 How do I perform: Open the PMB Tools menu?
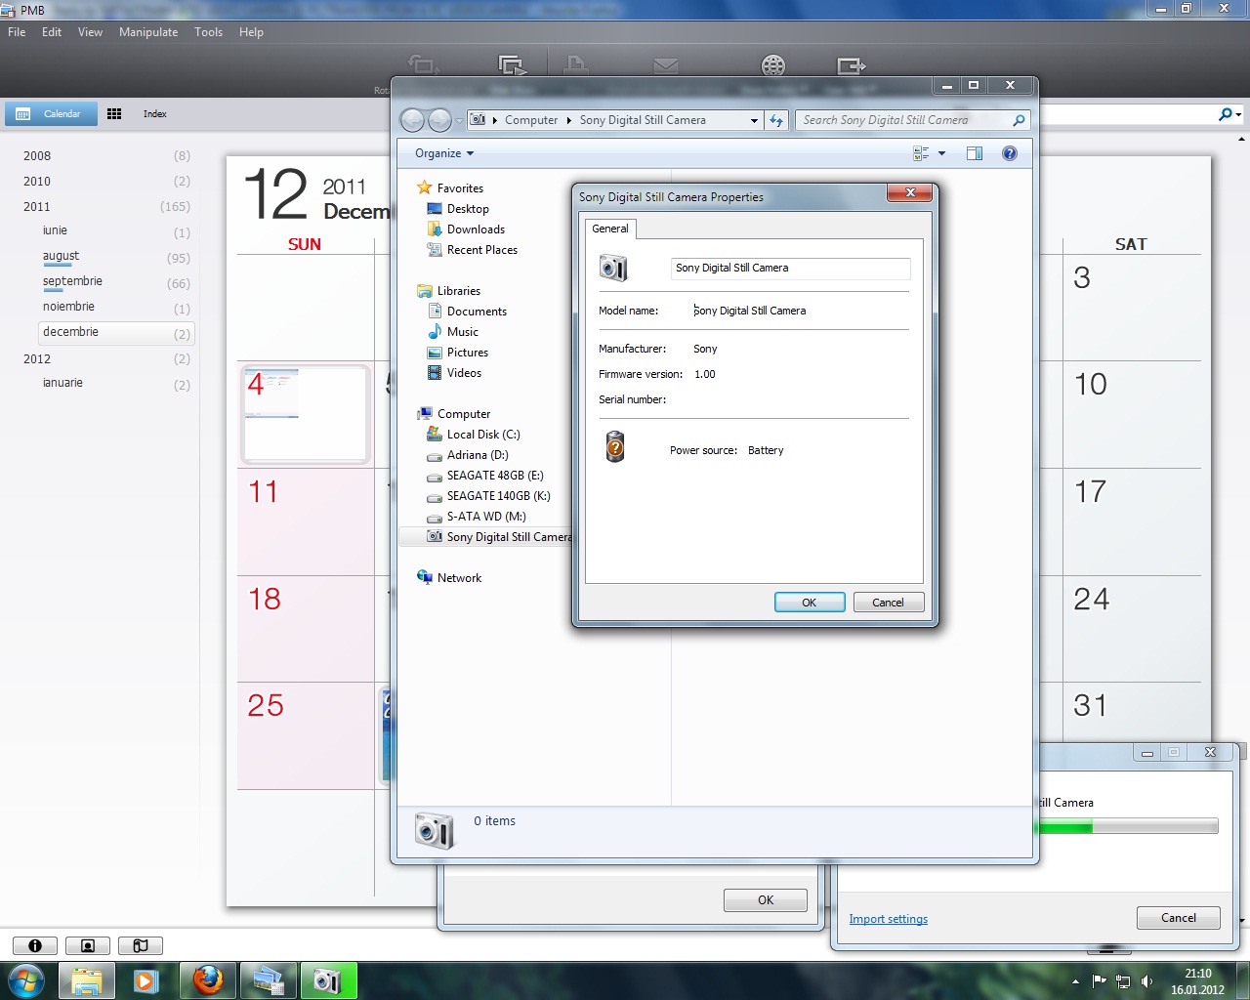208,32
